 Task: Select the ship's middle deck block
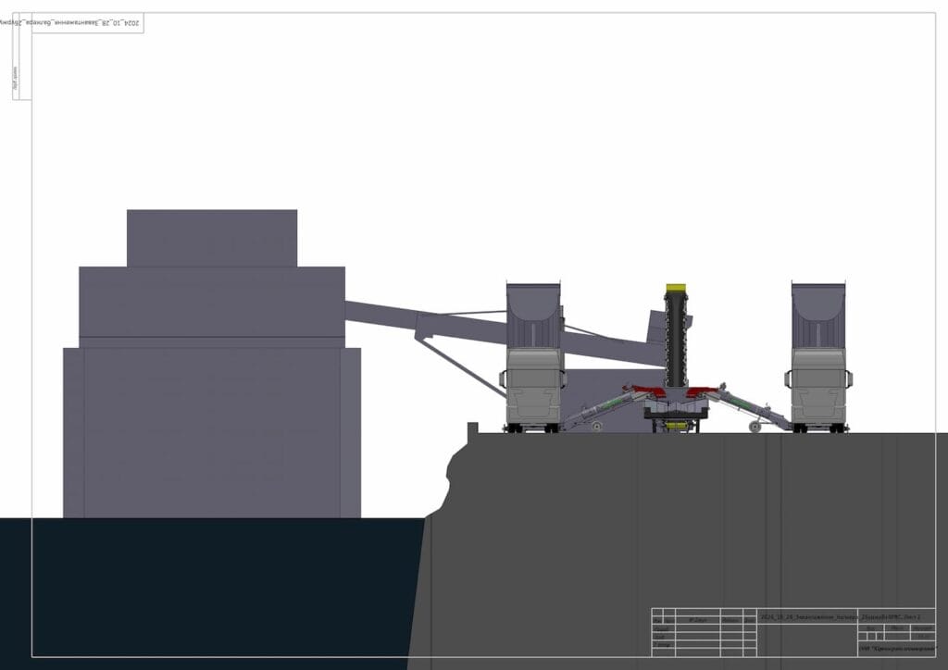point(212,302)
